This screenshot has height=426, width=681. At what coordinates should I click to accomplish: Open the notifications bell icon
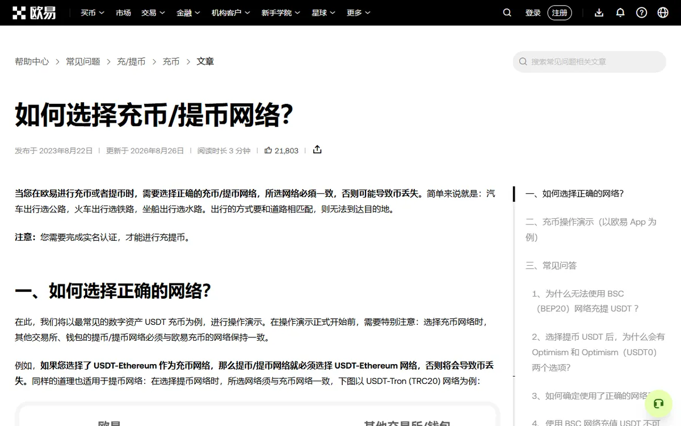pos(620,12)
